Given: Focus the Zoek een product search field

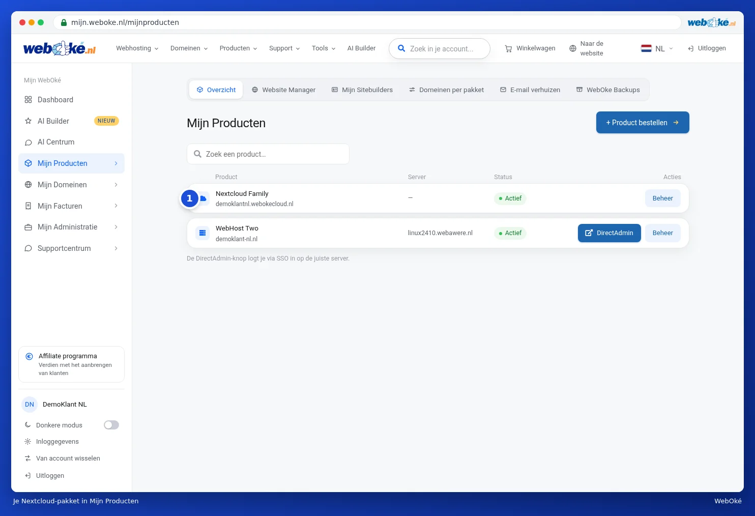Looking at the screenshot, I should [x=268, y=154].
